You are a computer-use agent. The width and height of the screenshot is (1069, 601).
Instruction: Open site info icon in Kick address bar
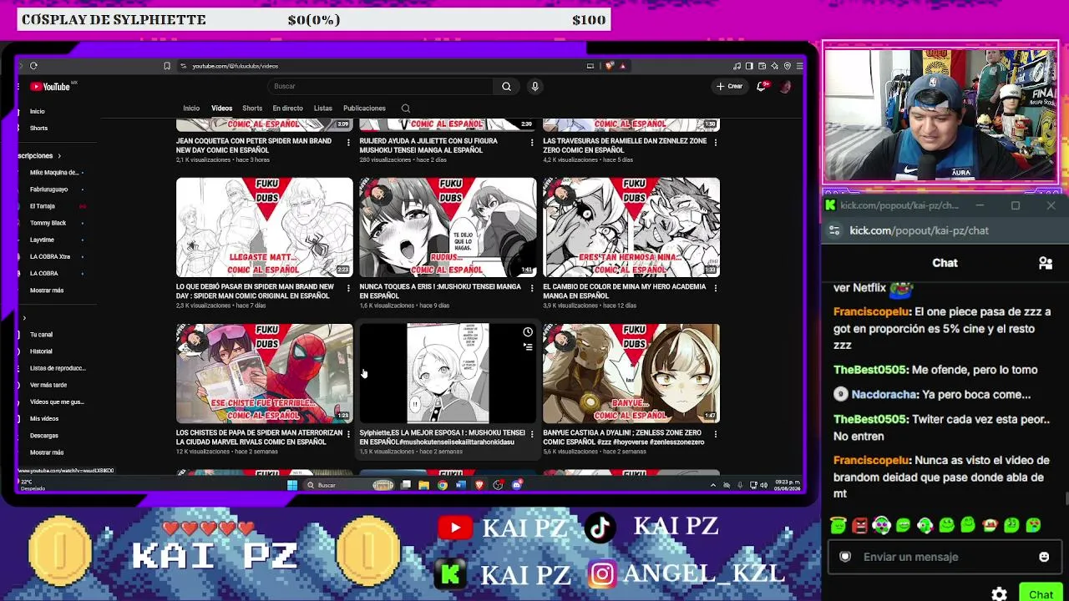click(834, 230)
